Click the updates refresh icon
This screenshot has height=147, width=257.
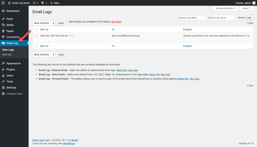pyautogui.click(x=34, y=3)
